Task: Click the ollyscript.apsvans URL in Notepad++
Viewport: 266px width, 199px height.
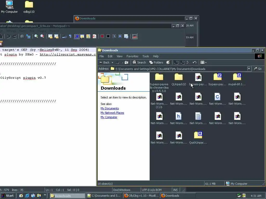Action: tap(68, 54)
